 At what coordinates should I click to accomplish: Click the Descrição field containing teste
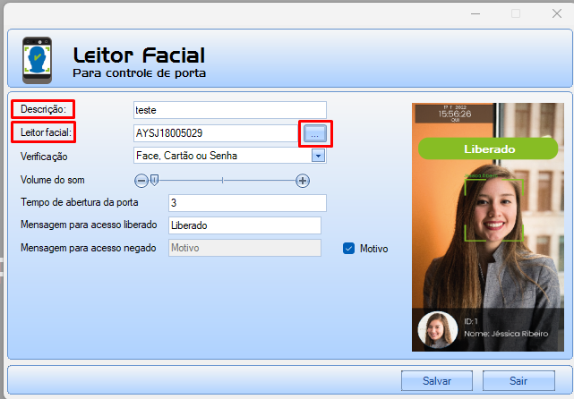click(x=230, y=110)
